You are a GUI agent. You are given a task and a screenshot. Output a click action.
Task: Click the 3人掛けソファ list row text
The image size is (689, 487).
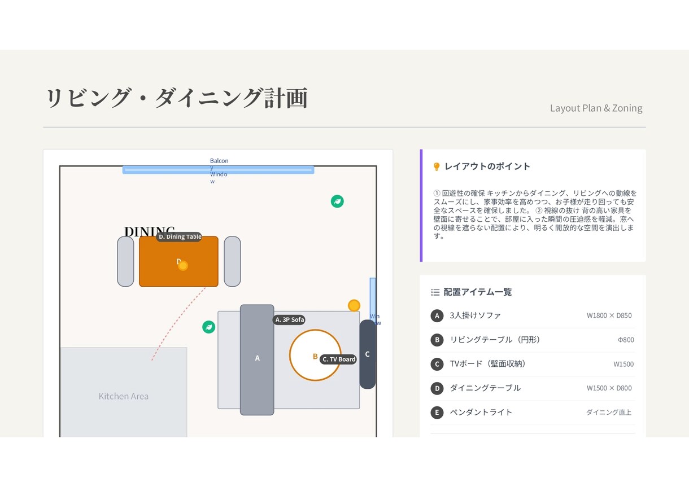pos(475,315)
